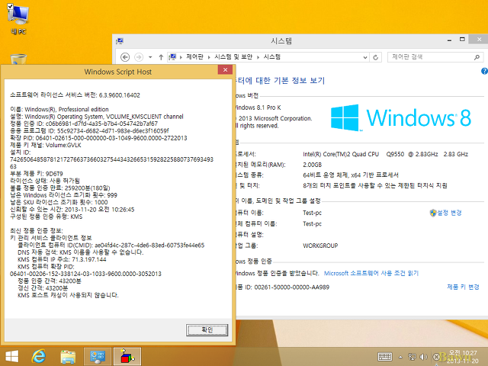
Task: Switch to Control Panel taskbar button
Action: [x=98, y=357]
